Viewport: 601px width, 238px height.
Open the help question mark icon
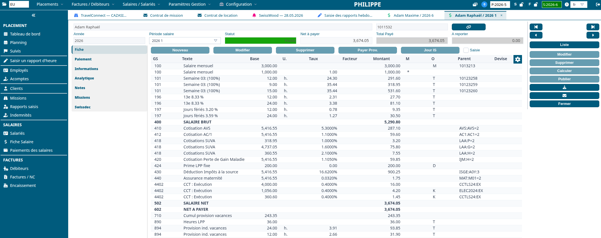click(x=567, y=5)
